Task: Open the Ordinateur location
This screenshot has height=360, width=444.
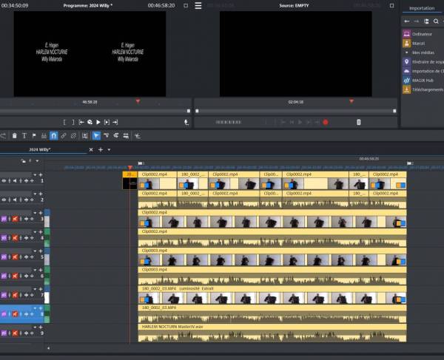Action: [422, 34]
